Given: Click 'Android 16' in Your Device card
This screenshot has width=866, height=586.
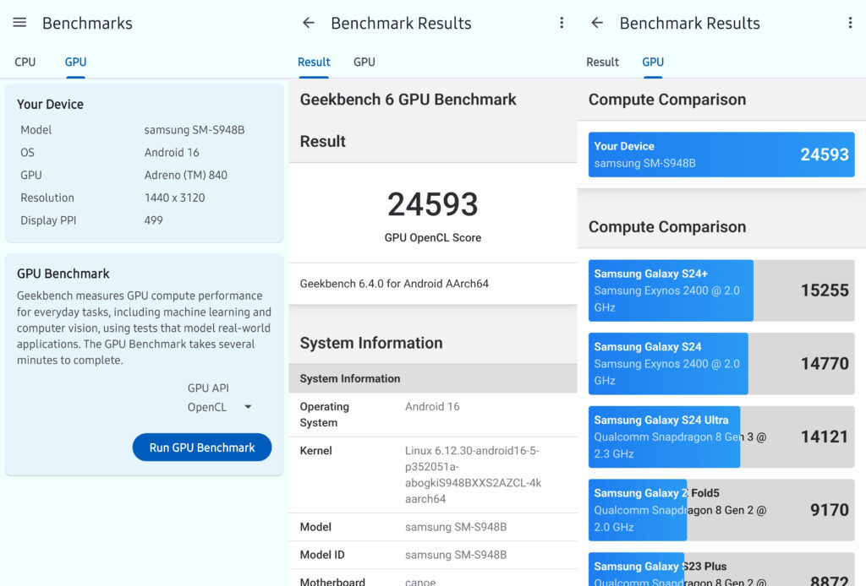Looking at the screenshot, I should [172, 152].
